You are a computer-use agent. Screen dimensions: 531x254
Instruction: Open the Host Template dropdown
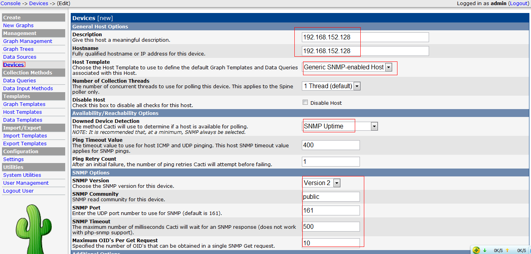347,67
